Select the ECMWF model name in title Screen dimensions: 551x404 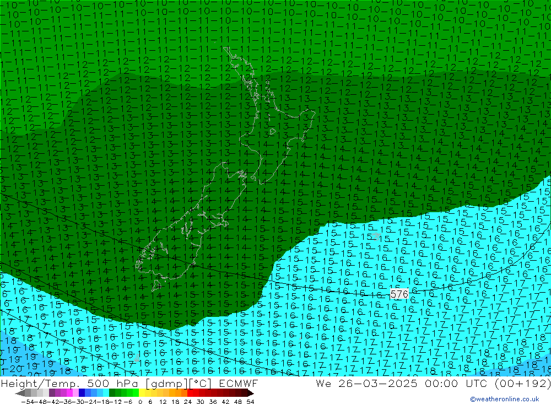(x=238, y=383)
